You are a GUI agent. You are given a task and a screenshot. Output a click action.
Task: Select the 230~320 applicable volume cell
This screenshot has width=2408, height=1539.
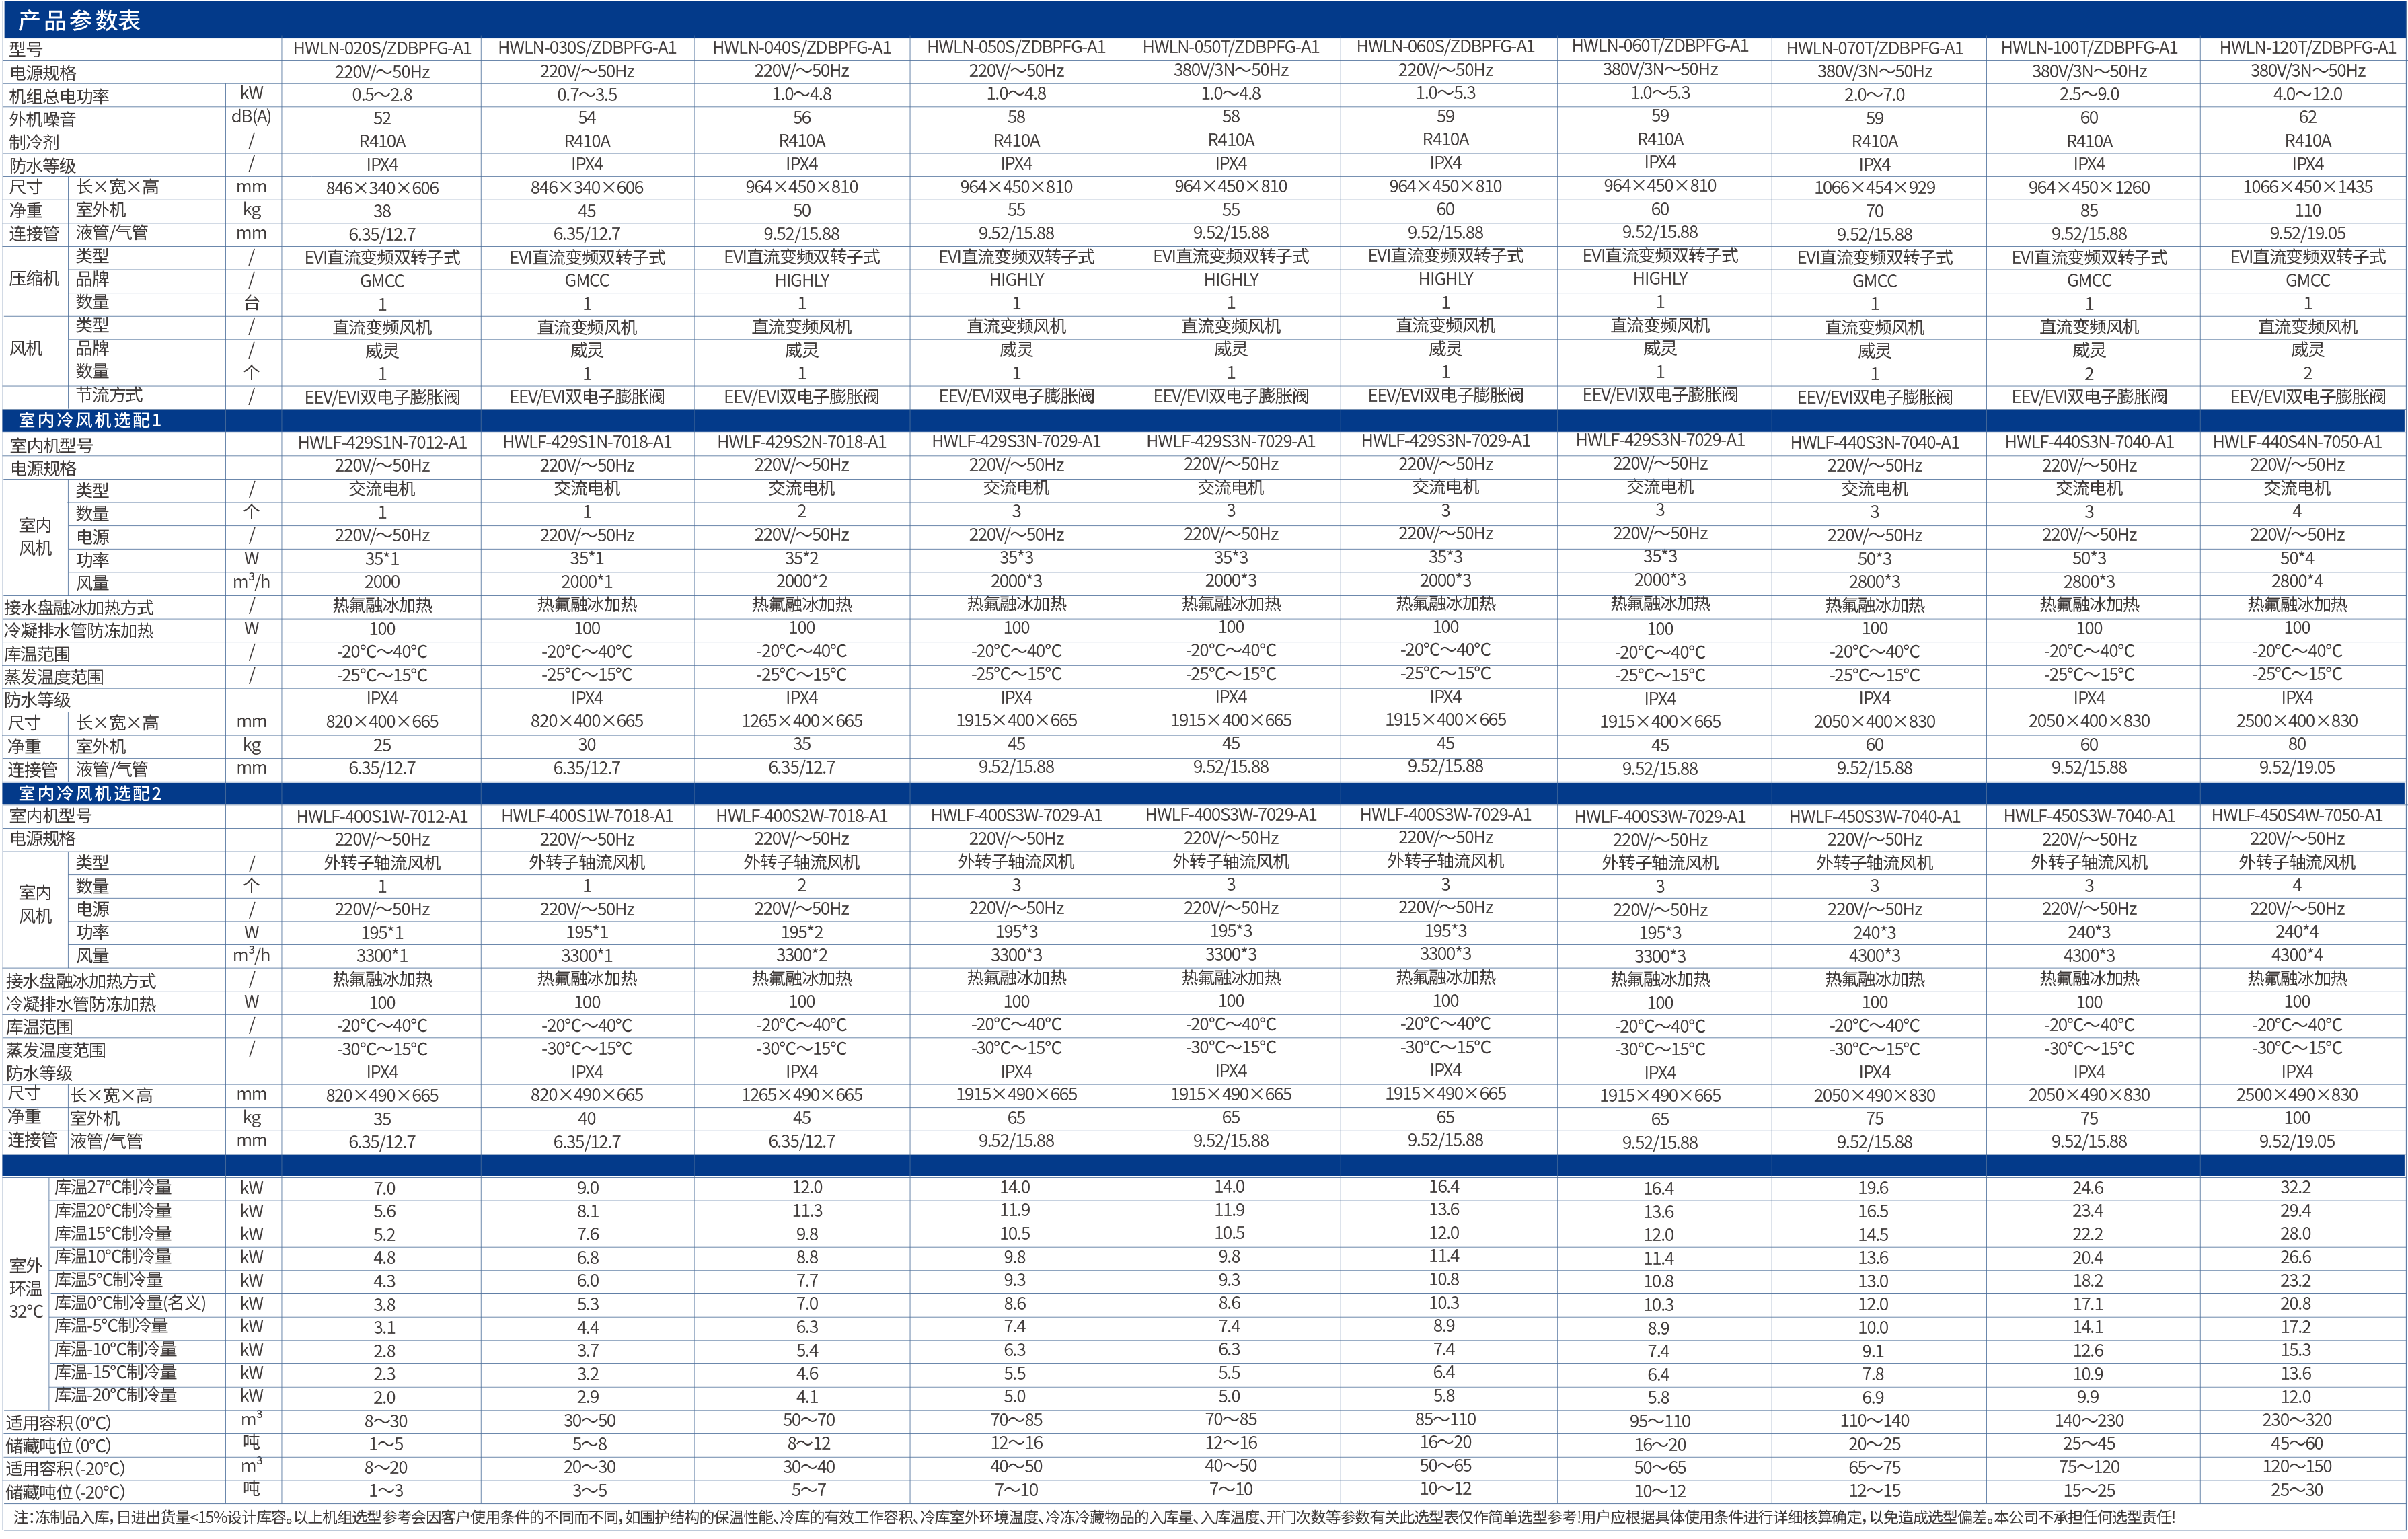pyautogui.click(x=2296, y=1421)
